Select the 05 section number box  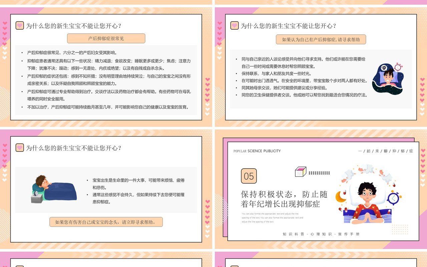(249, 176)
